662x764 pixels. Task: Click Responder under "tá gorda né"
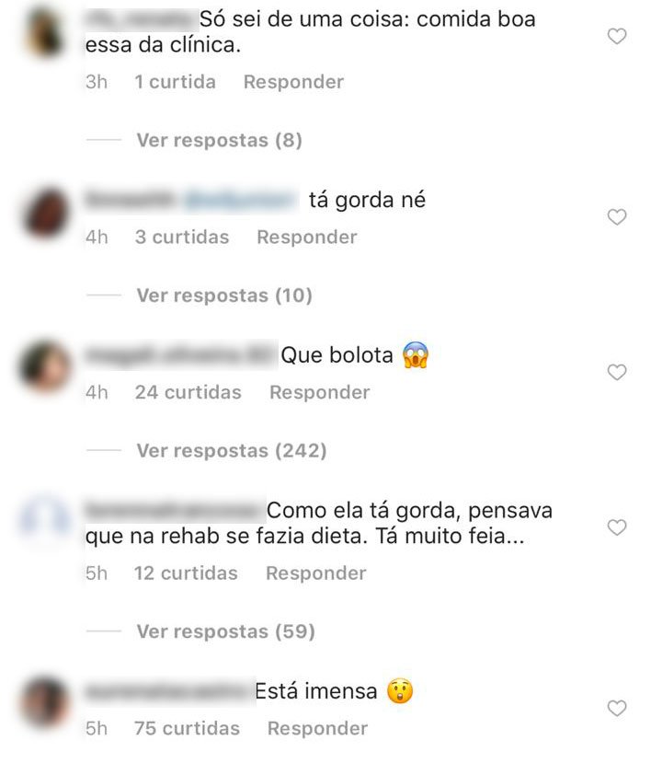pyautogui.click(x=307, y=237)
